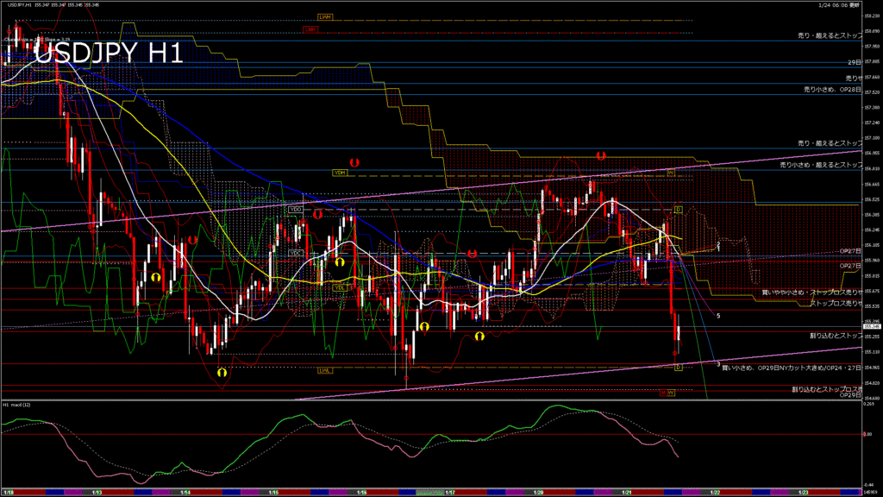
Task: Click the 158.230 price scale value
Action: (872, 16)
